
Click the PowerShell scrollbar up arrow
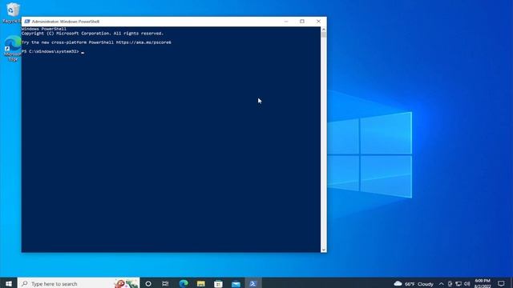coord(324,30)
